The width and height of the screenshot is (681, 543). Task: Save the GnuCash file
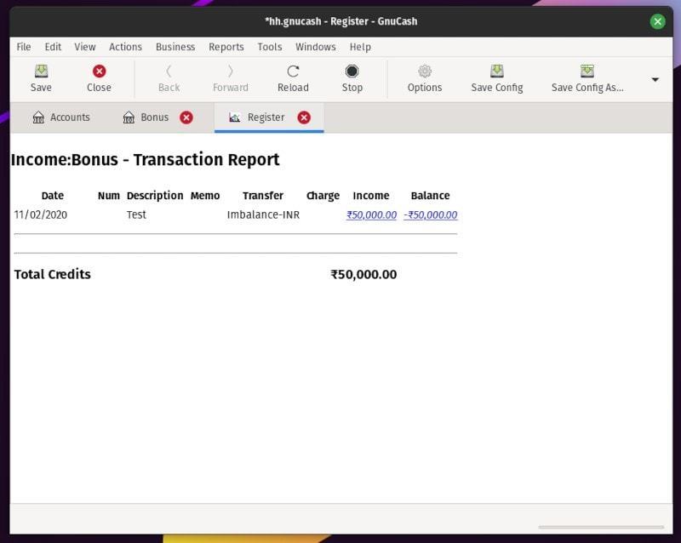click(x=41, y=78)
